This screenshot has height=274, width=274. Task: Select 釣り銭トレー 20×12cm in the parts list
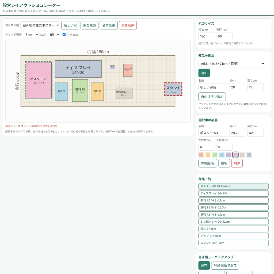[x=233, y=222]
